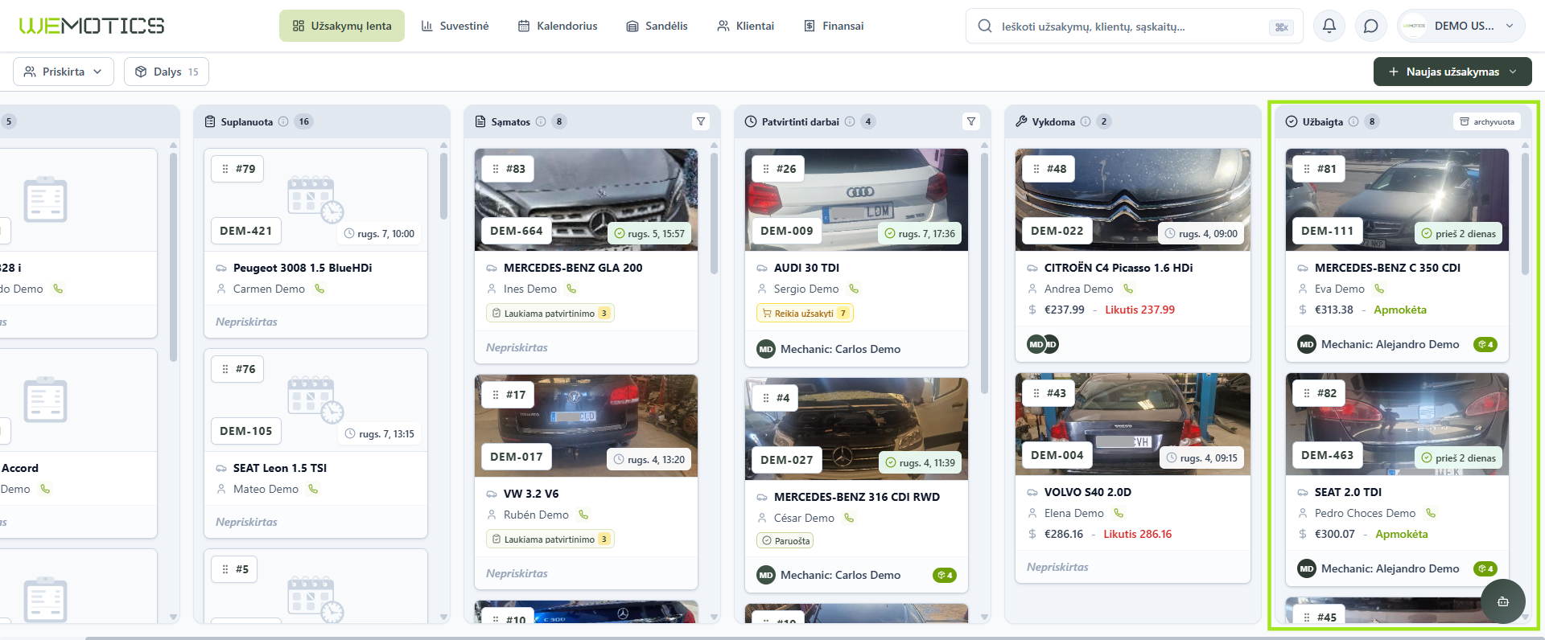The width and height of the screenshot is (1545, 640).
Task: Call Rubén Demo via phone icon
Action: 583,515
